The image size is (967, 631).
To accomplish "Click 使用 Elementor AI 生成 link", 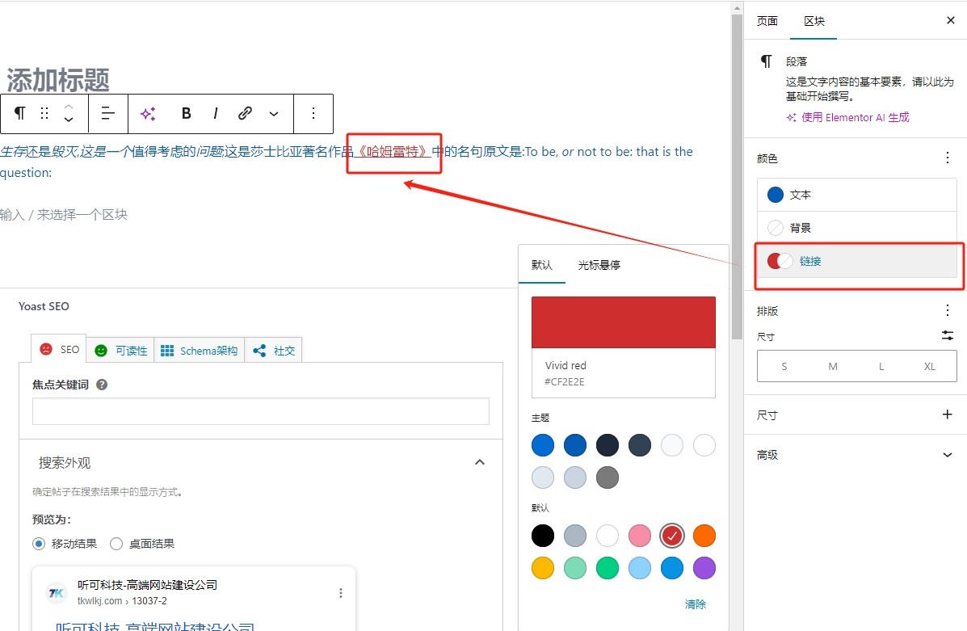I will pos(847,117).
